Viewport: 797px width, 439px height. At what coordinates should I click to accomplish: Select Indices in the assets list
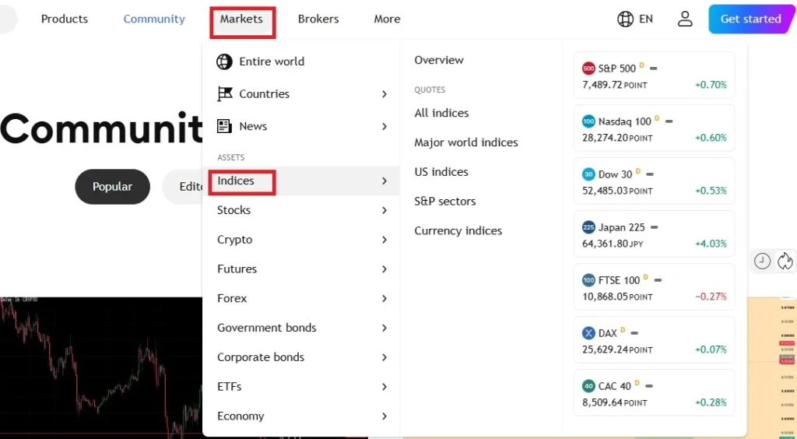point(301,181)
